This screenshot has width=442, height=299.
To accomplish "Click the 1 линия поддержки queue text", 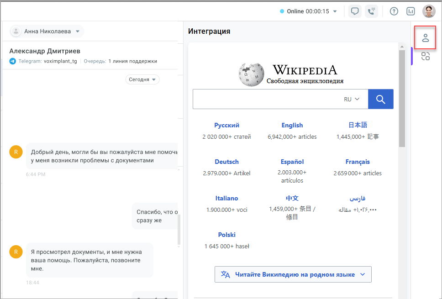I will tap(133, 61).
